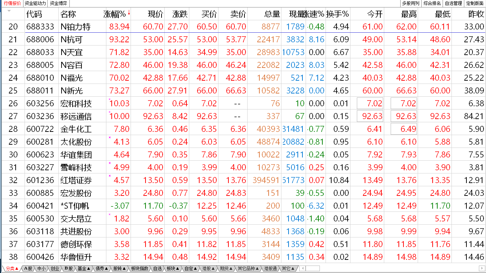Click the horizontal scrollbar right arrow
The width and height of the screenshot is (486, 273).
tap(482, 268)
